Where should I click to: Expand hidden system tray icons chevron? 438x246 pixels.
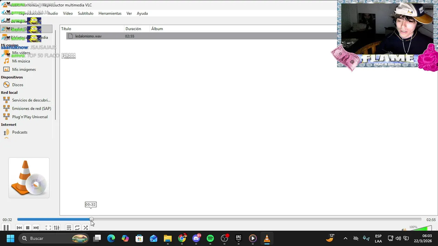click(345, 238)
